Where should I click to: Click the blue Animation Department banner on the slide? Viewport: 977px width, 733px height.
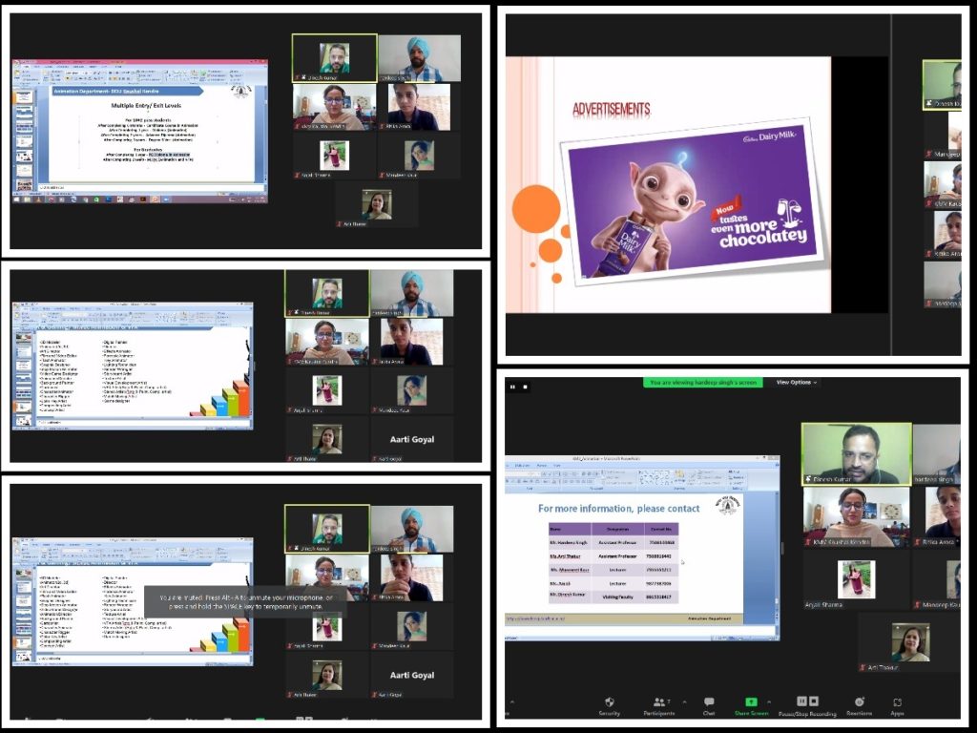coord(127,91)
